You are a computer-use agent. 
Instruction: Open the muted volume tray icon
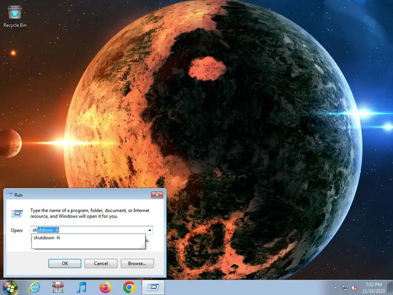(x=354, y=288)
